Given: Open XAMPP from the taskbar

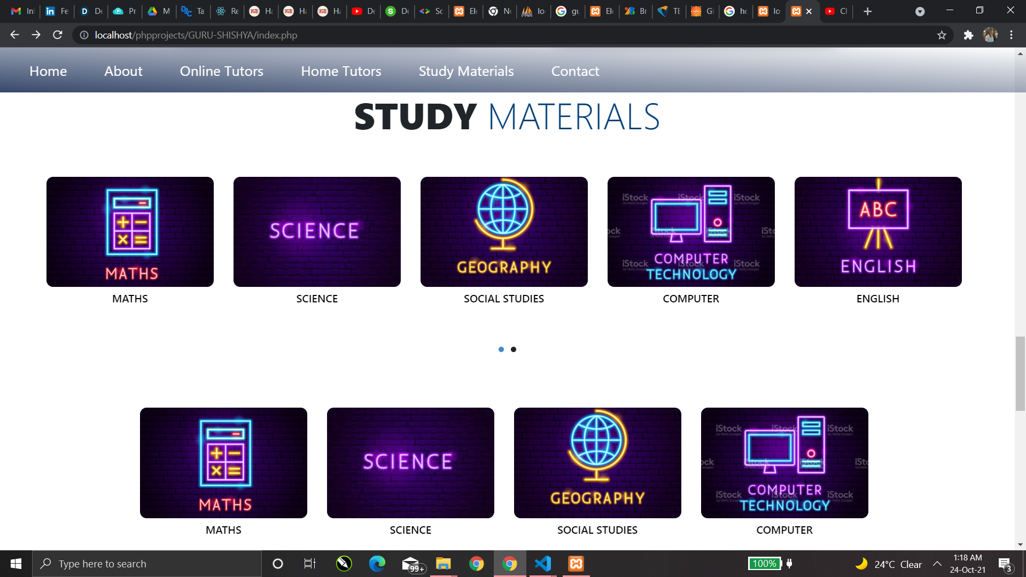Looking at the screenshot, I should click(x=576, y=564).
